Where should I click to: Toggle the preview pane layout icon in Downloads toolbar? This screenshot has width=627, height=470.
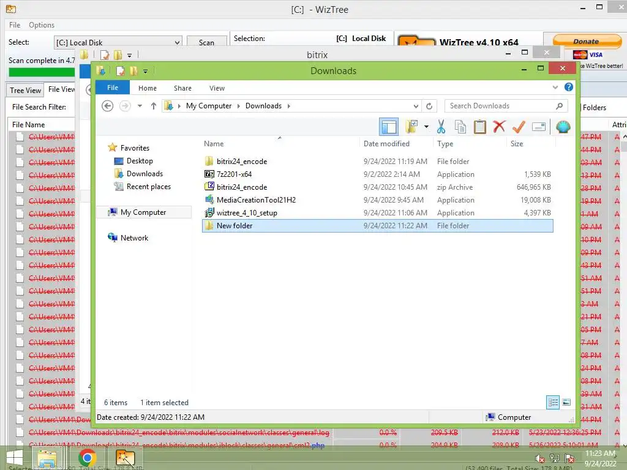[x=389, y=127]
